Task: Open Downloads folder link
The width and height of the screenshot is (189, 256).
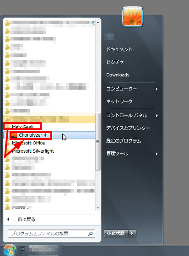Action: (x=118, y=75)
